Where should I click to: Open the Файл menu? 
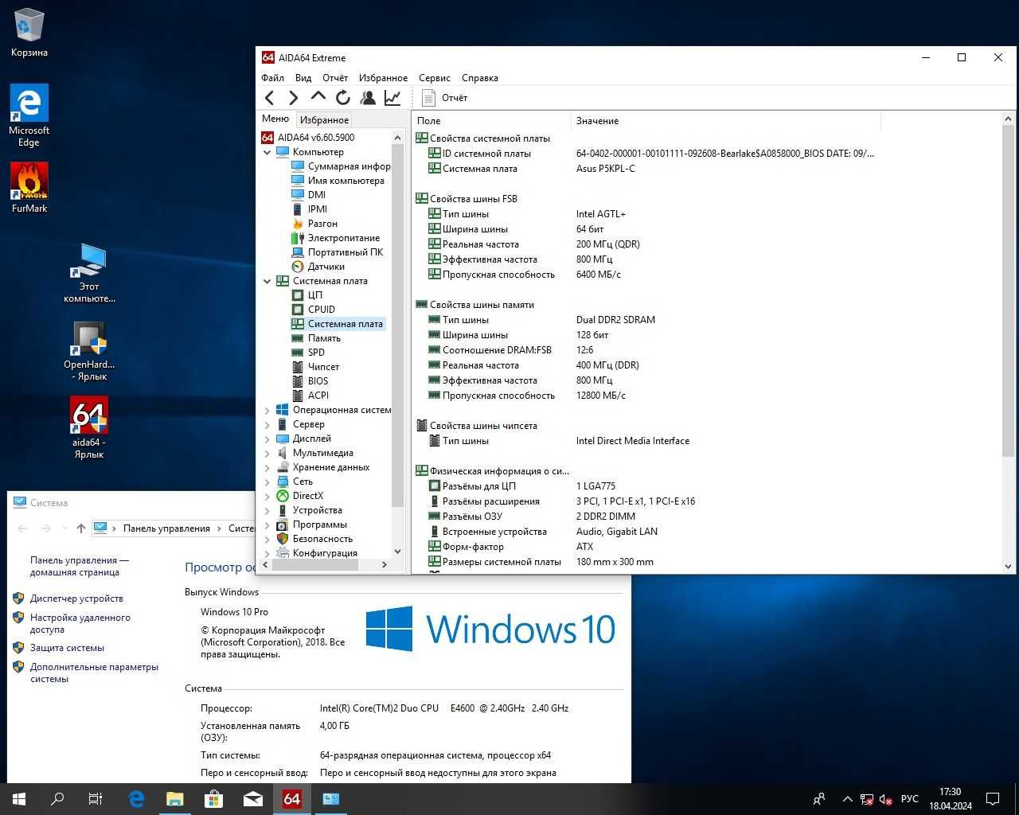point(272,78)
